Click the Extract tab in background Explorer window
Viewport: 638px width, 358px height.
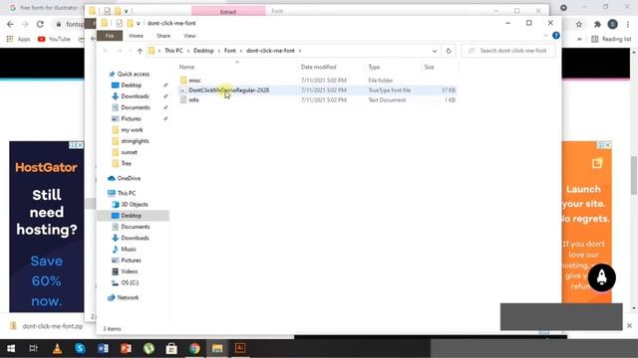click(228, 11)
